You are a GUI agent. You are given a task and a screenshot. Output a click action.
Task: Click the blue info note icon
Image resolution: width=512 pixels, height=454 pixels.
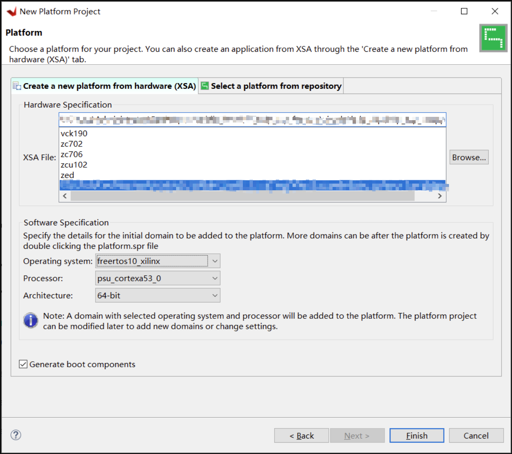[31, 320]
